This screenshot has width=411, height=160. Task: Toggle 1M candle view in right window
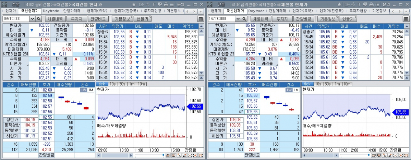[x=295, y=90]
